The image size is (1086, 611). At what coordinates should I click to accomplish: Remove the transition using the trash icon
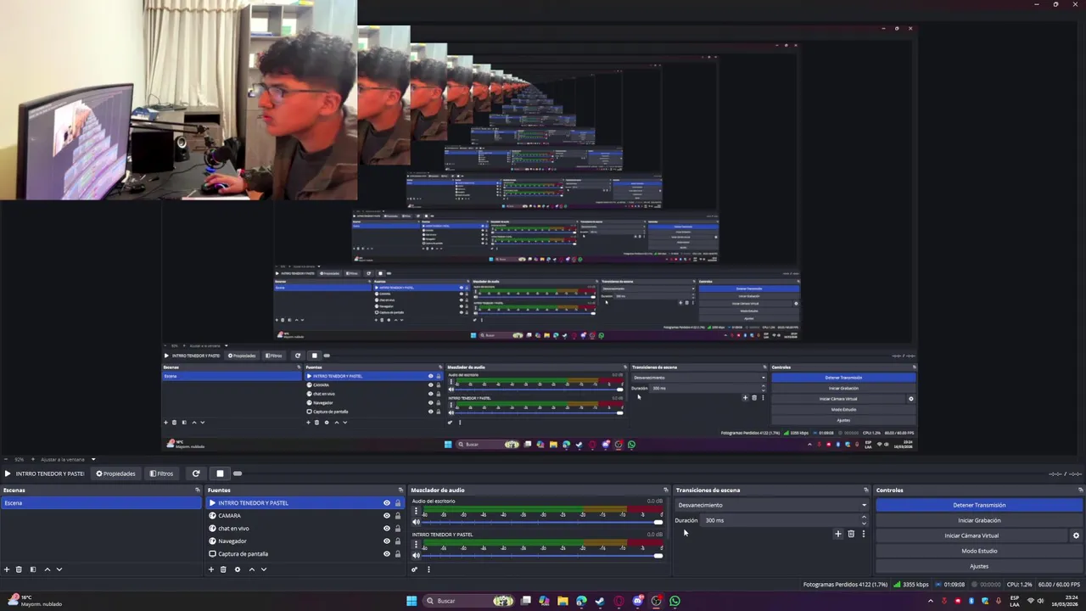pos(851,534)
